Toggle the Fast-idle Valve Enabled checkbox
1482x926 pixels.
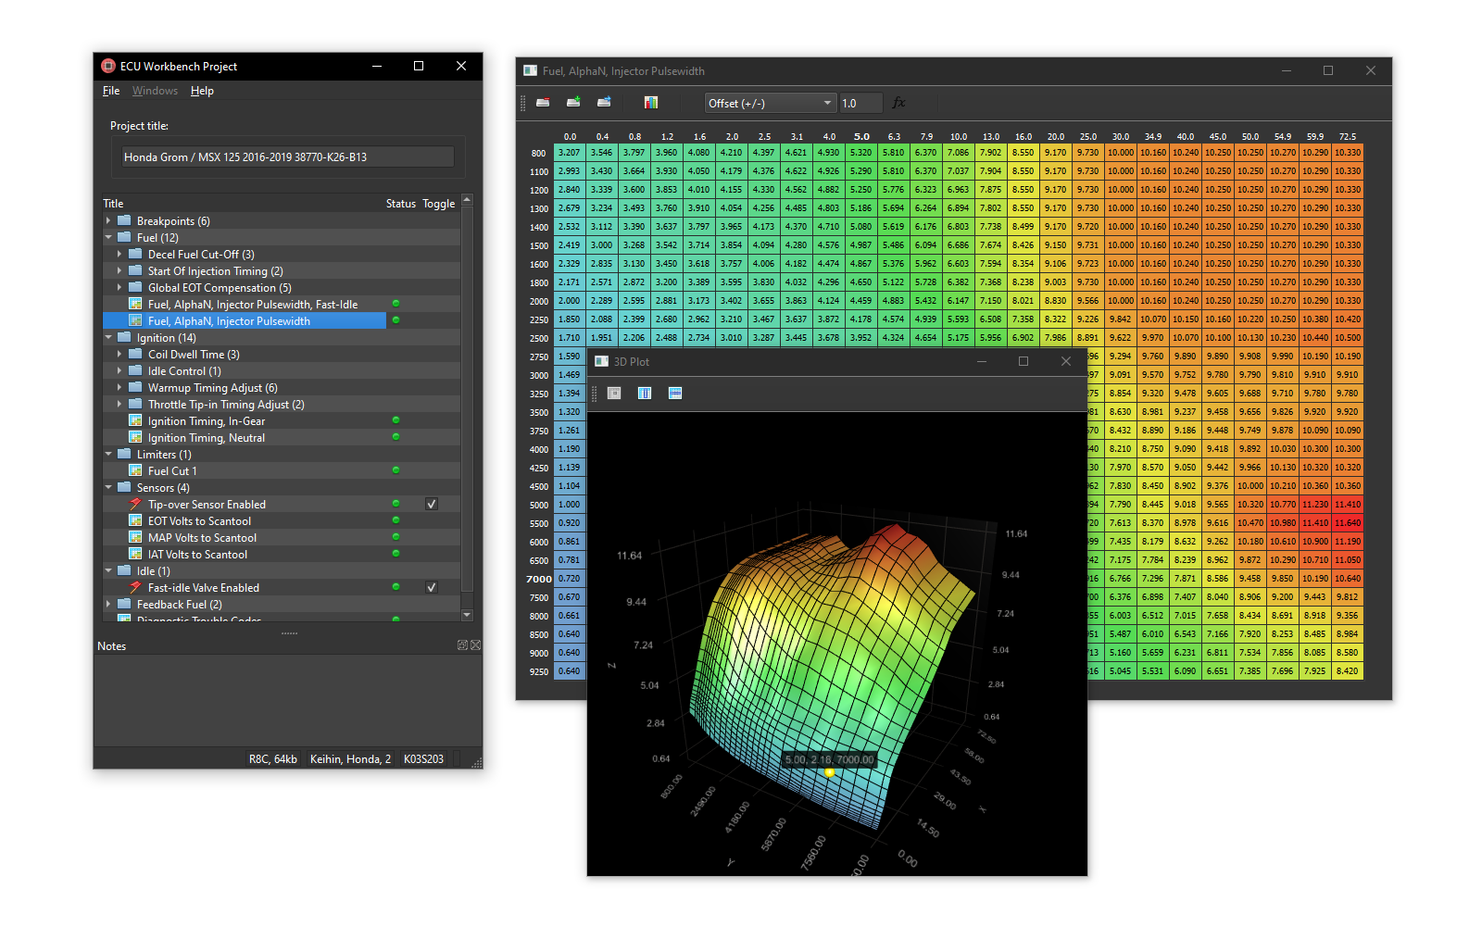coord(431,588)
